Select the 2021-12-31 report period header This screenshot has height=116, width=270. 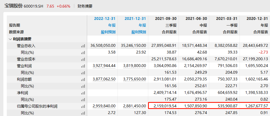coord(135,18)
